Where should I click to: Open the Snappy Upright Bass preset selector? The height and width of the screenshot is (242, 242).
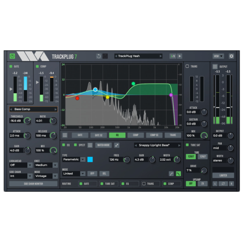pos(158,145)
